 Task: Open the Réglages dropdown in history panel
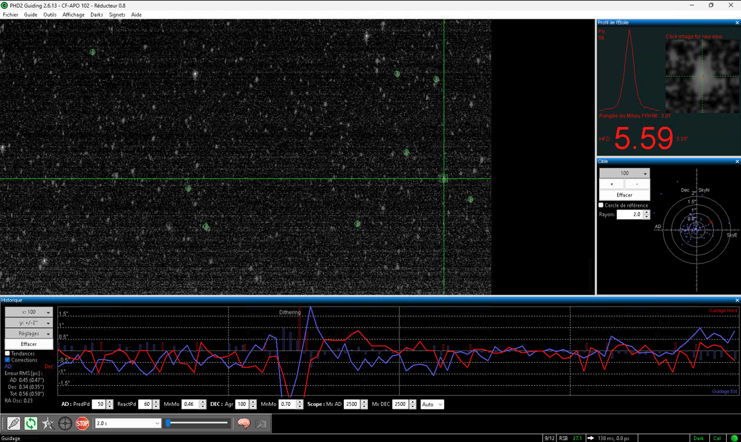point(29,334)
